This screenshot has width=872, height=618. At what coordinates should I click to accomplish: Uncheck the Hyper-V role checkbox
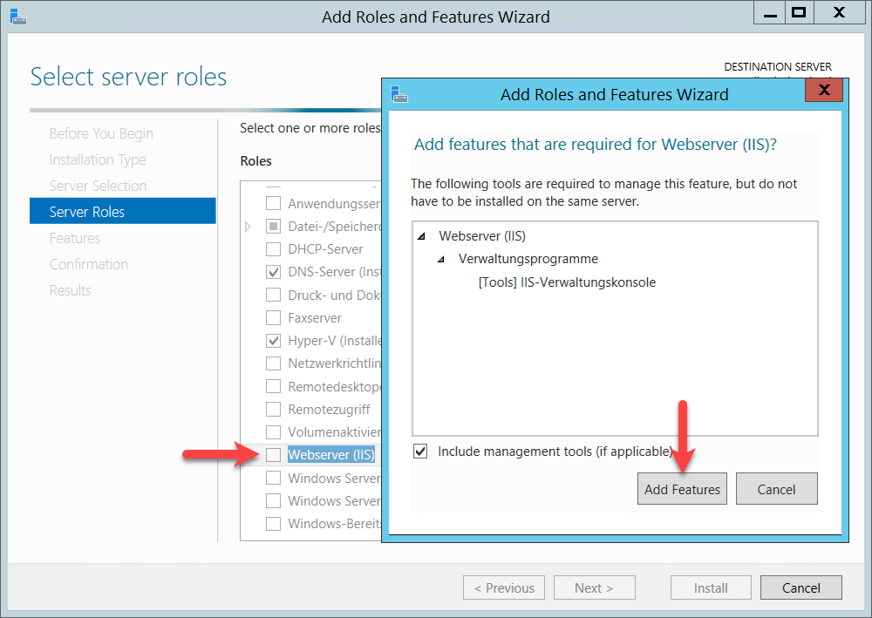(274, 341)
